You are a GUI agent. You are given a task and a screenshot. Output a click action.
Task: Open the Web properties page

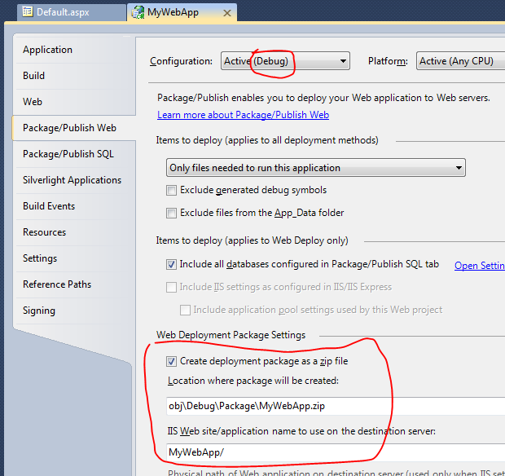point(74,102)
